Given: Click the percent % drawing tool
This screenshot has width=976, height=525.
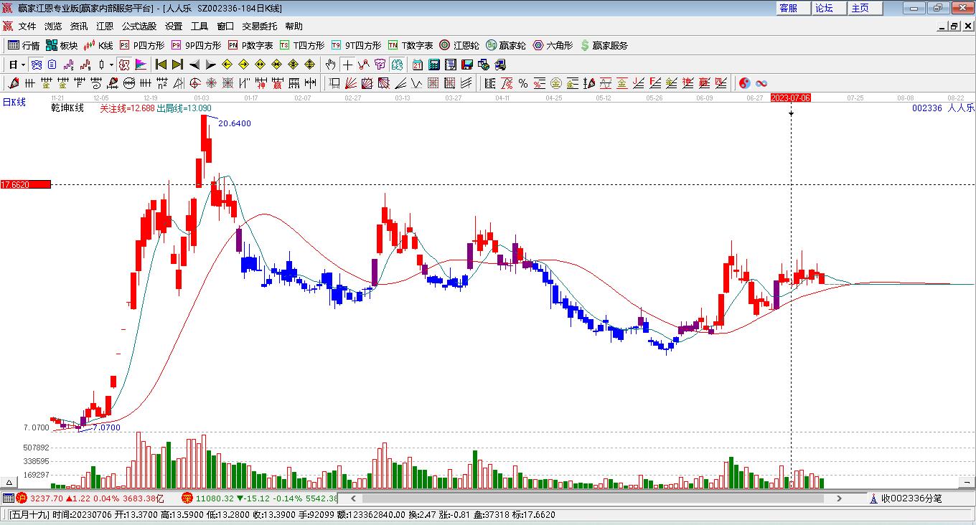Looking at the screenshot, I should click(x=523, y=83).
